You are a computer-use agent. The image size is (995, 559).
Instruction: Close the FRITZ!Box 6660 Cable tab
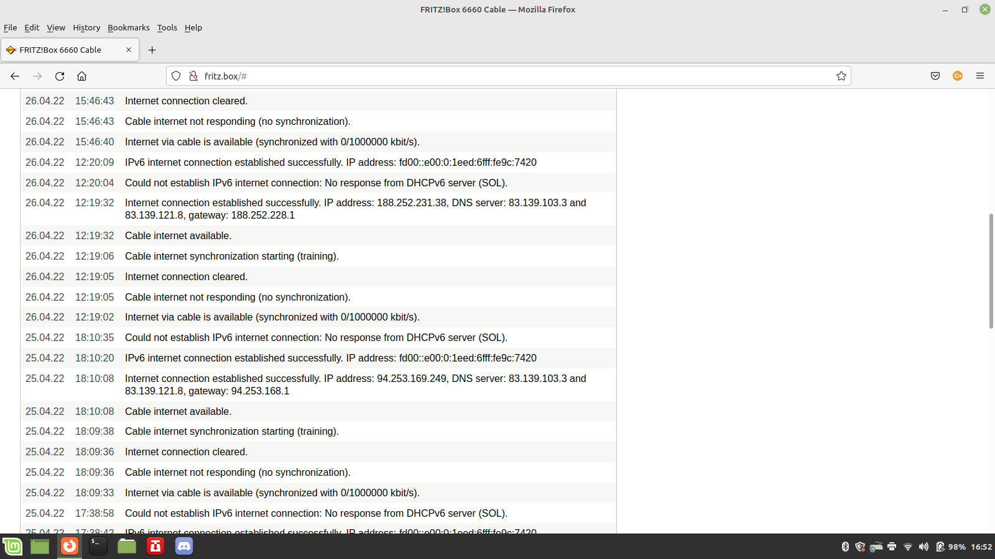pos(129,50)
